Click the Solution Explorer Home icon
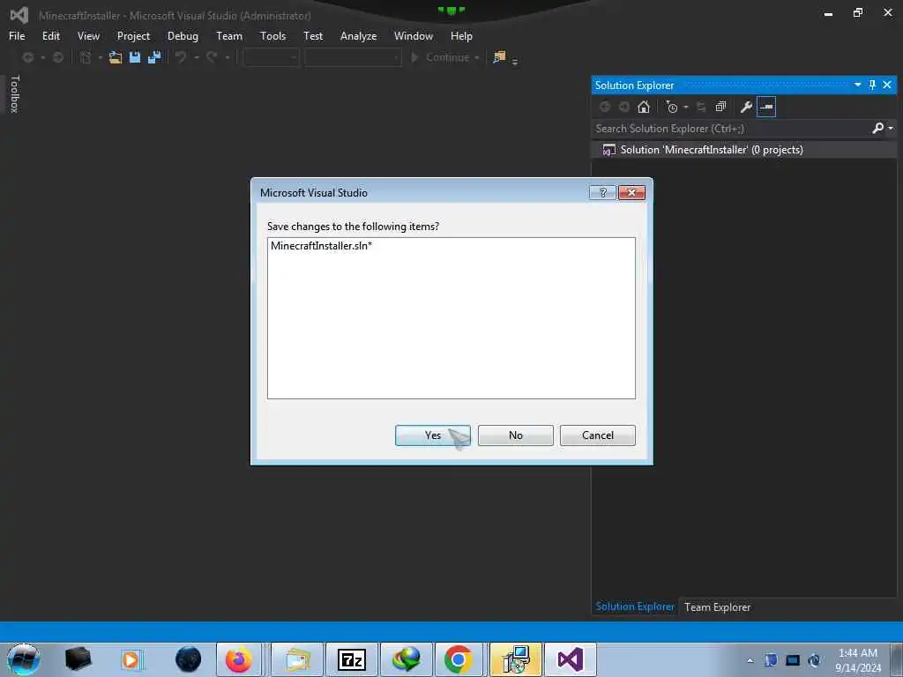This screenshot has width=903, height=677. (x=644, y=107)
